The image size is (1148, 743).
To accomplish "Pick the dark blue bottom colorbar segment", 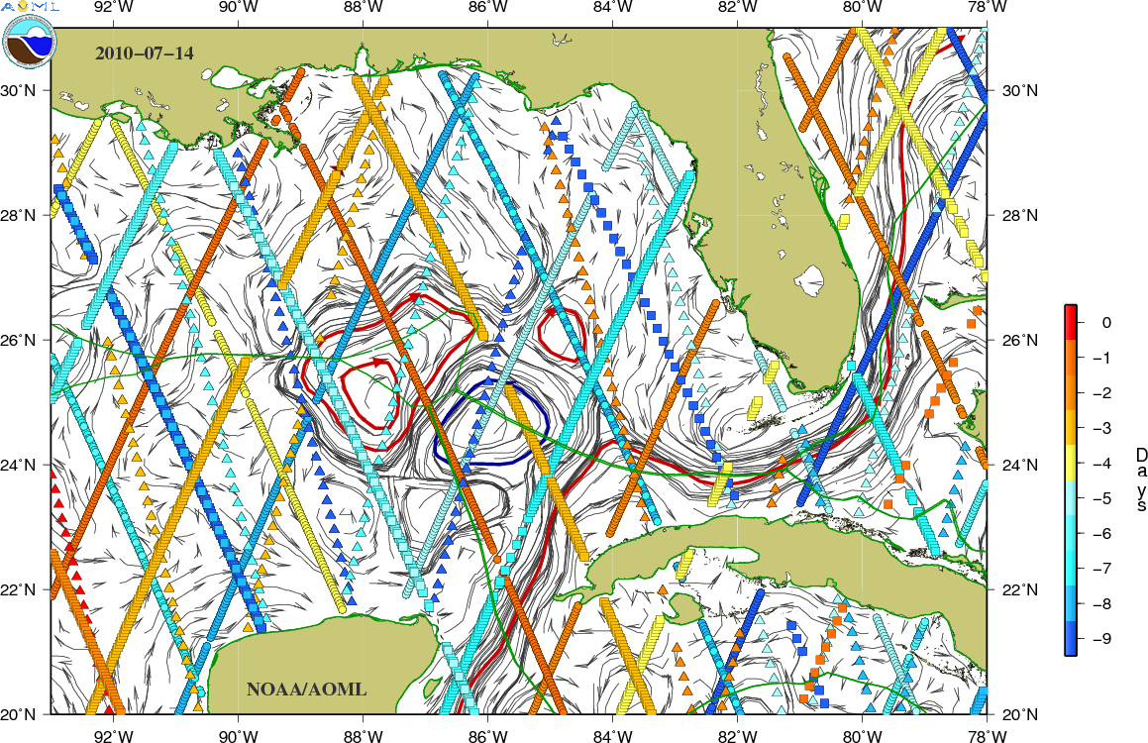I will (1071, 638).
